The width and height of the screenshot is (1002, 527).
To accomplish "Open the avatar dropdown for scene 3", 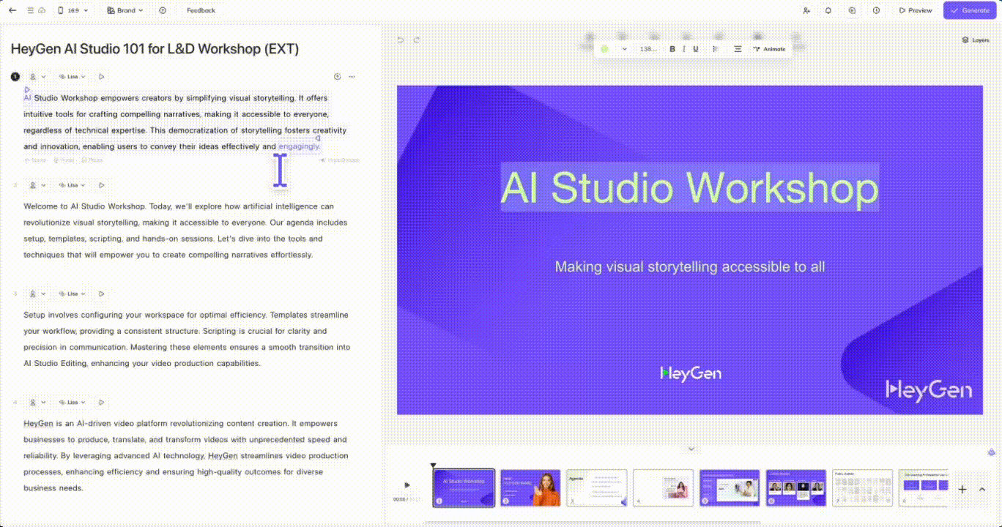I will tap(37, 294).
